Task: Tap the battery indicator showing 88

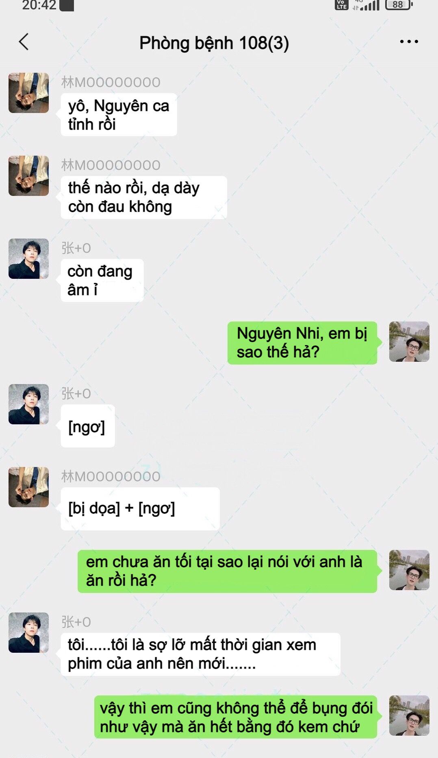Action: point(399,4)
